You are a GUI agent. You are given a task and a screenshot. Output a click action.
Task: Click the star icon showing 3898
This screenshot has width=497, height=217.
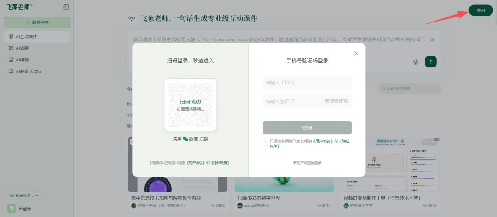click(x=213, y=206)
